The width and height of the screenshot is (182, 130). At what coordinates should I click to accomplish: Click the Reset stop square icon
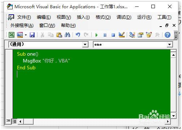pos(113,35)
